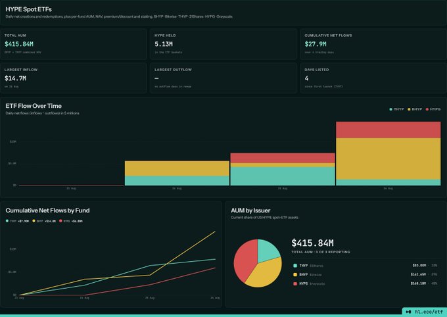Click the AUM by Issuer heading
This screenshot has height=317, width=447.
tap(250, 210)
